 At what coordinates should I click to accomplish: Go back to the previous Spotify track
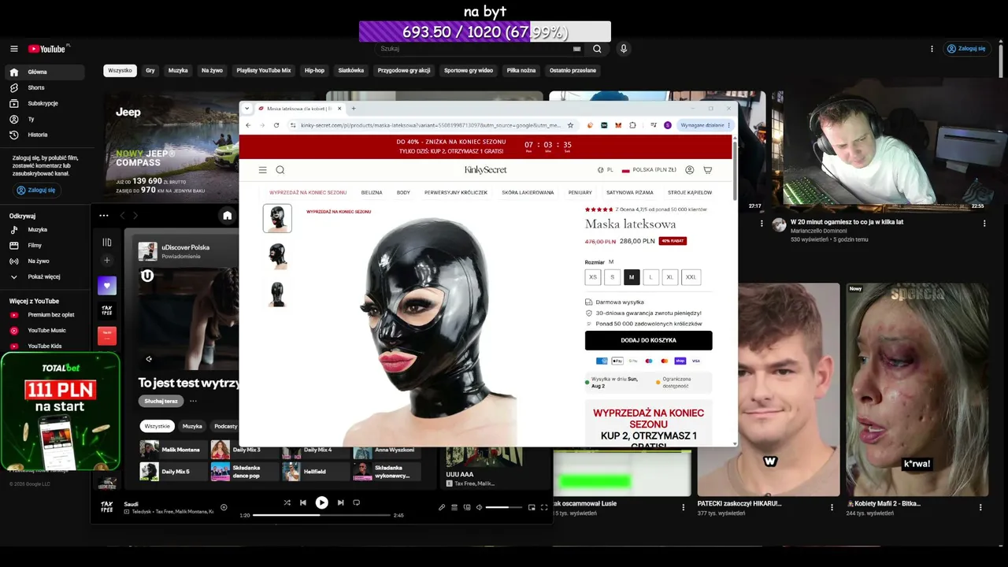point(302,502)
